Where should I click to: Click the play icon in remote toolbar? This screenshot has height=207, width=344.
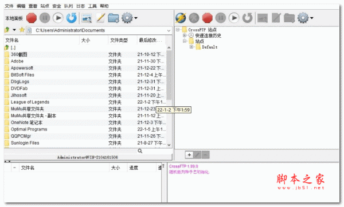point(234,18)
